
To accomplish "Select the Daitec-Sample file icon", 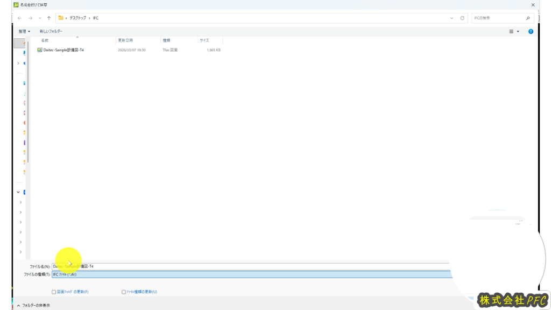I will (40, 50).
